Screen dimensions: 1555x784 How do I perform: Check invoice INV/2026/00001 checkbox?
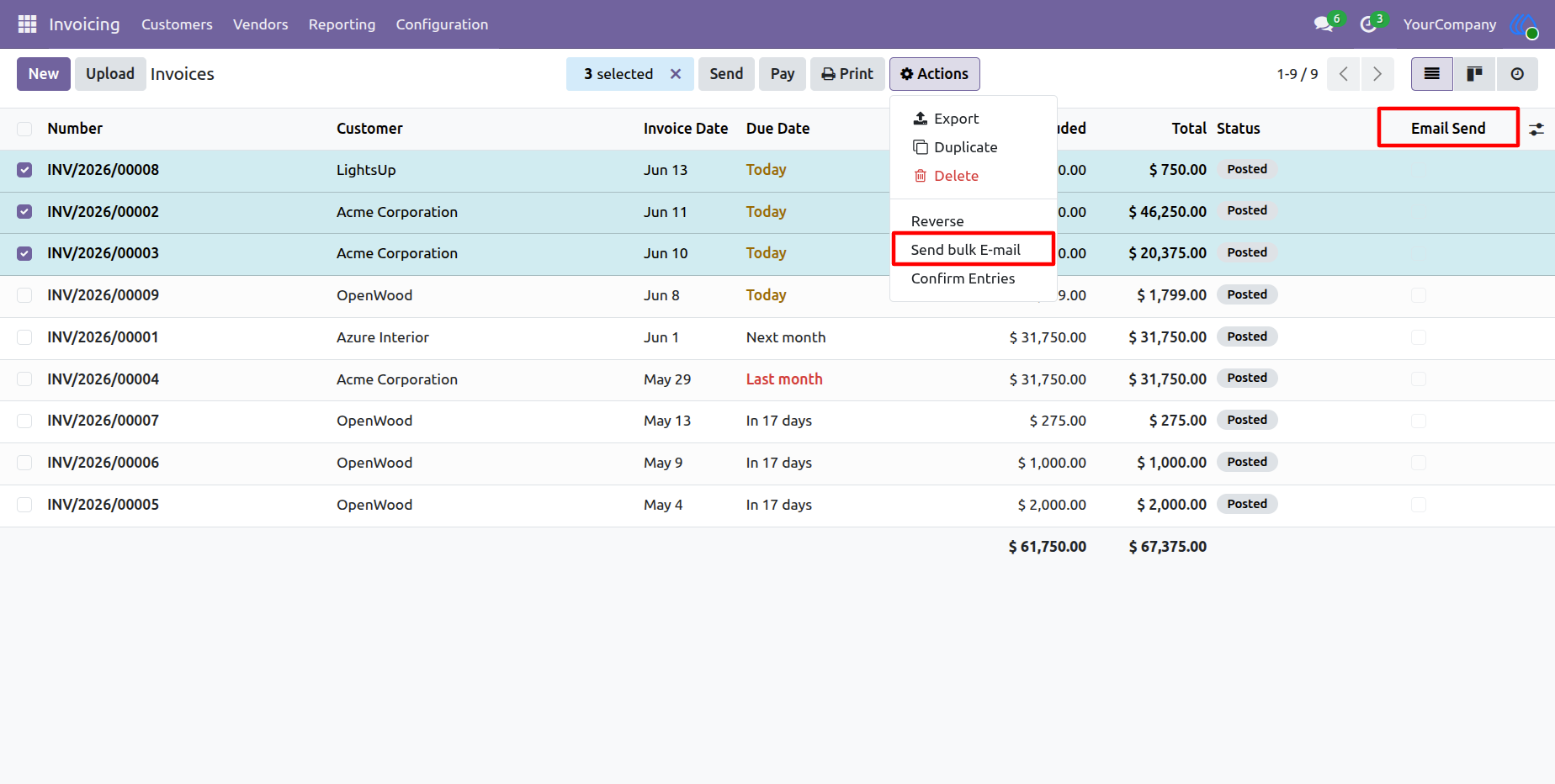click(x=24, y=337)
